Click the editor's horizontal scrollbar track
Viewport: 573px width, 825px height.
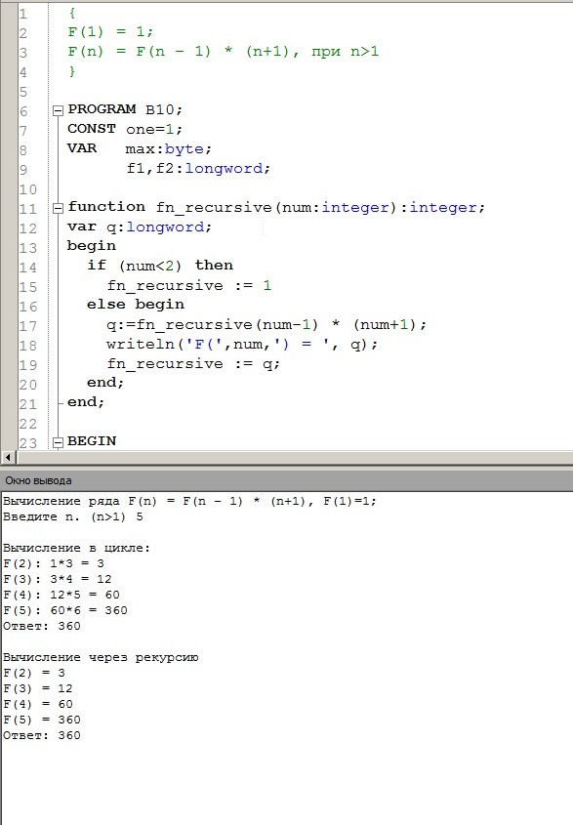294,457
